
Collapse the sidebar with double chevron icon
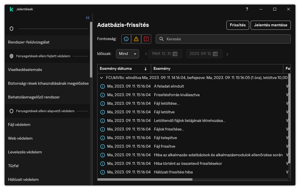88,18
